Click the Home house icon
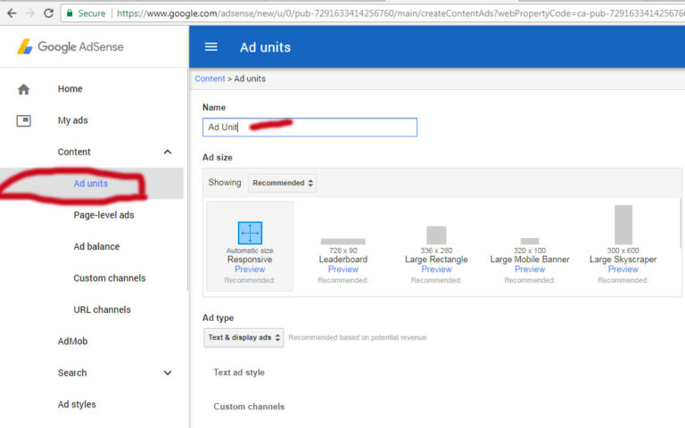 tap(23, 89)
